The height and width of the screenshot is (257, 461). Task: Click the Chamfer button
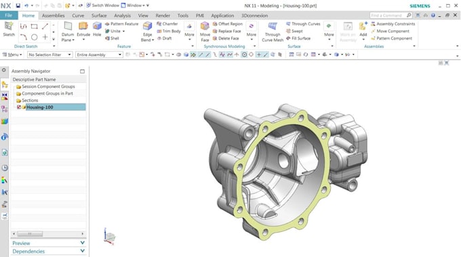167,24
